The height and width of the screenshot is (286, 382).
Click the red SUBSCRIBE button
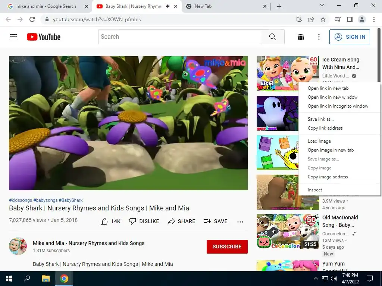[227, 247]
